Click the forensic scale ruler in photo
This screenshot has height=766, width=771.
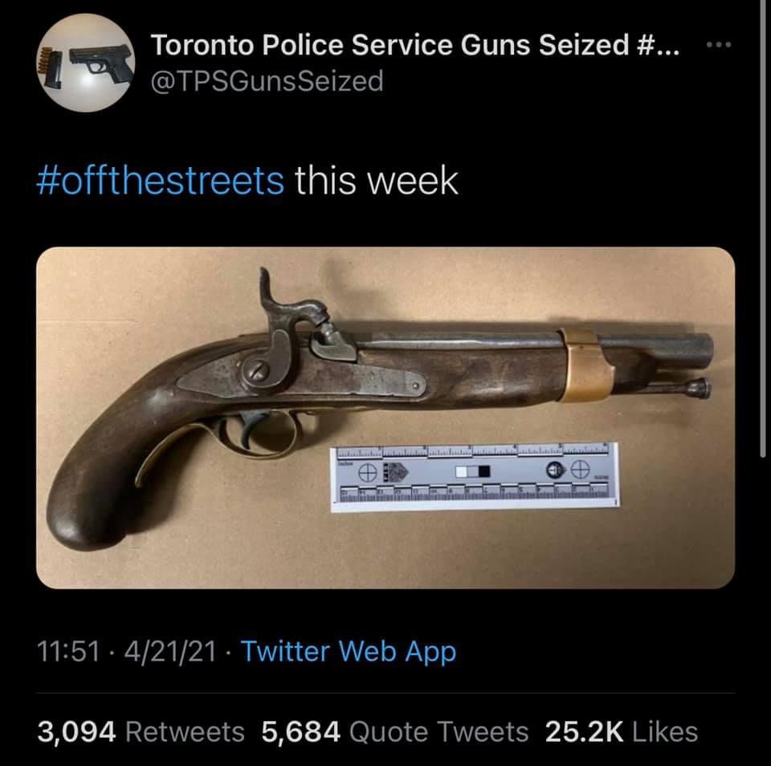[475, 477]
